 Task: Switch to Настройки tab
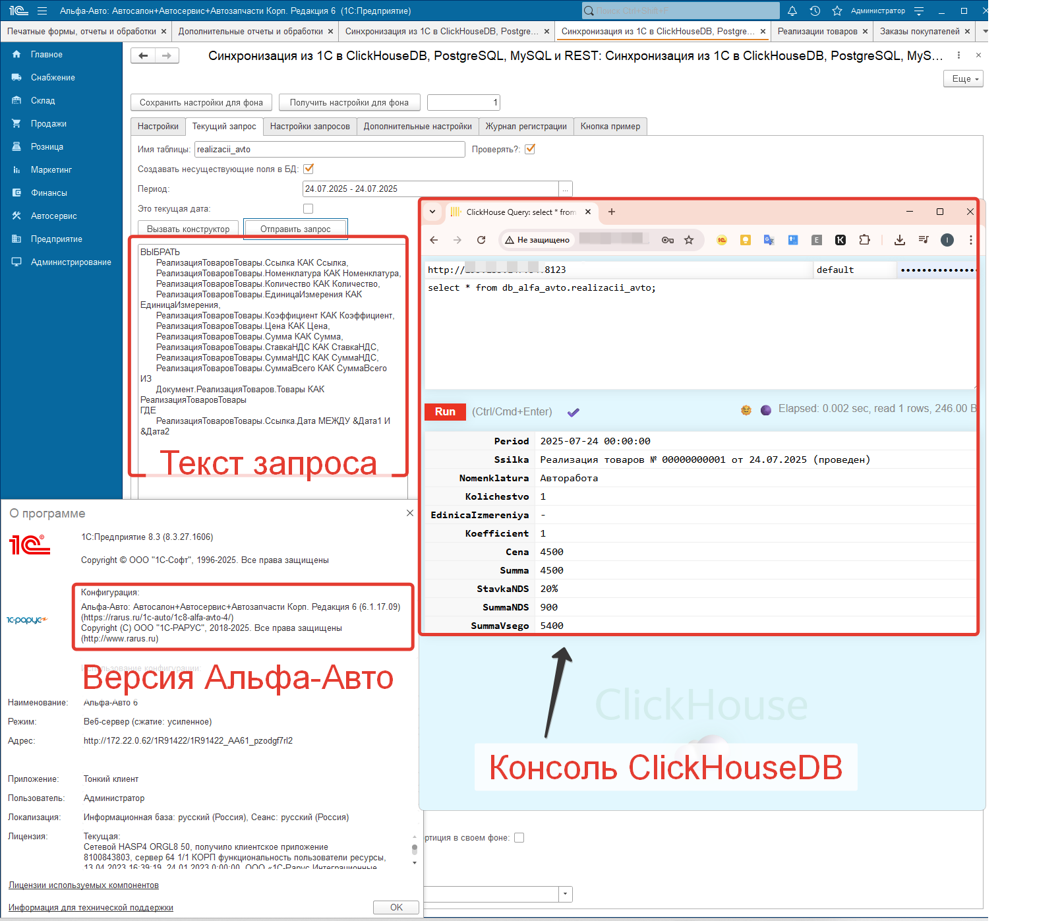[158, 127]
